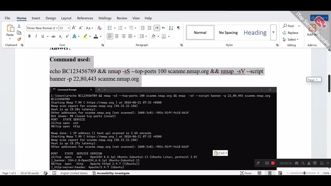The image size is (331, 186).
Task: Center-align the paragraph text
Action: coord(117,36)
